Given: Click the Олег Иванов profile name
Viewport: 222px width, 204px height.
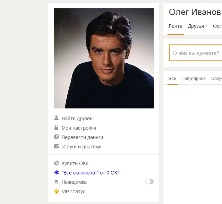Looking at the screenshot, I should click(195, 12).
